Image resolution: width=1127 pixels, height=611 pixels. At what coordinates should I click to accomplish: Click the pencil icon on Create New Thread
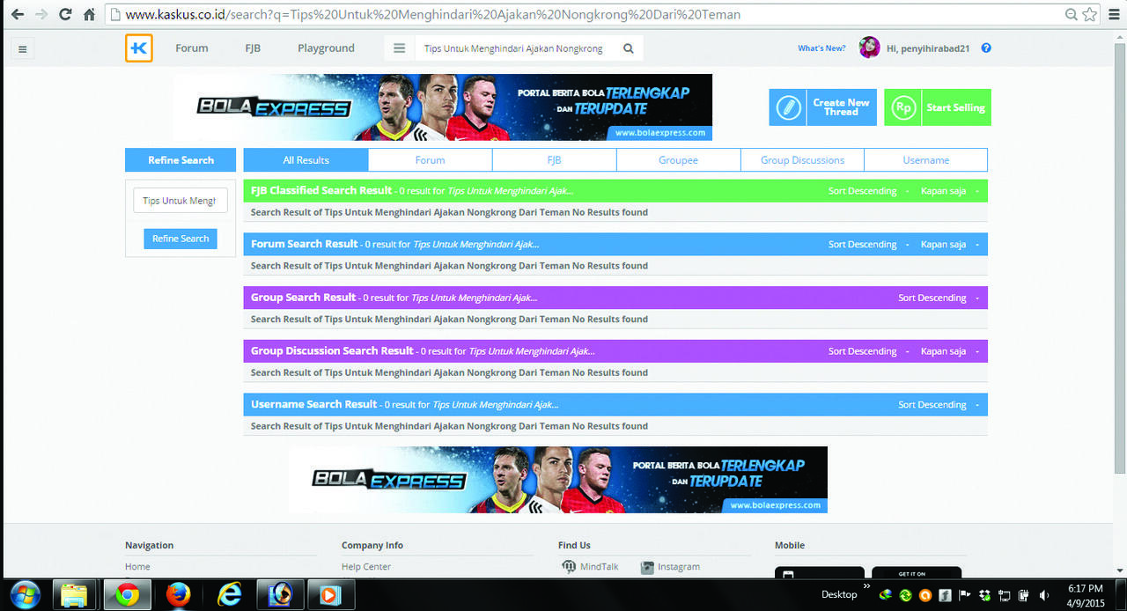[788, 107]
